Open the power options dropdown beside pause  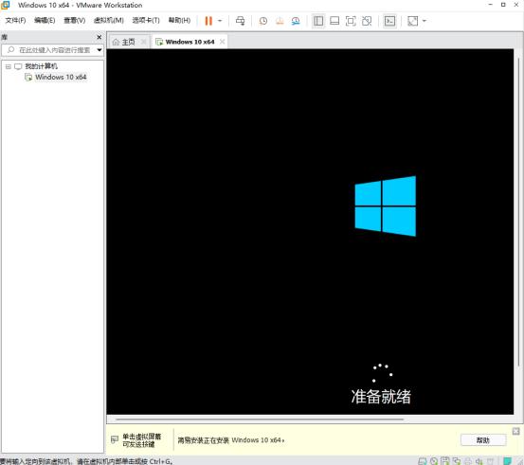pyautogui.click(x=220, y=21)
